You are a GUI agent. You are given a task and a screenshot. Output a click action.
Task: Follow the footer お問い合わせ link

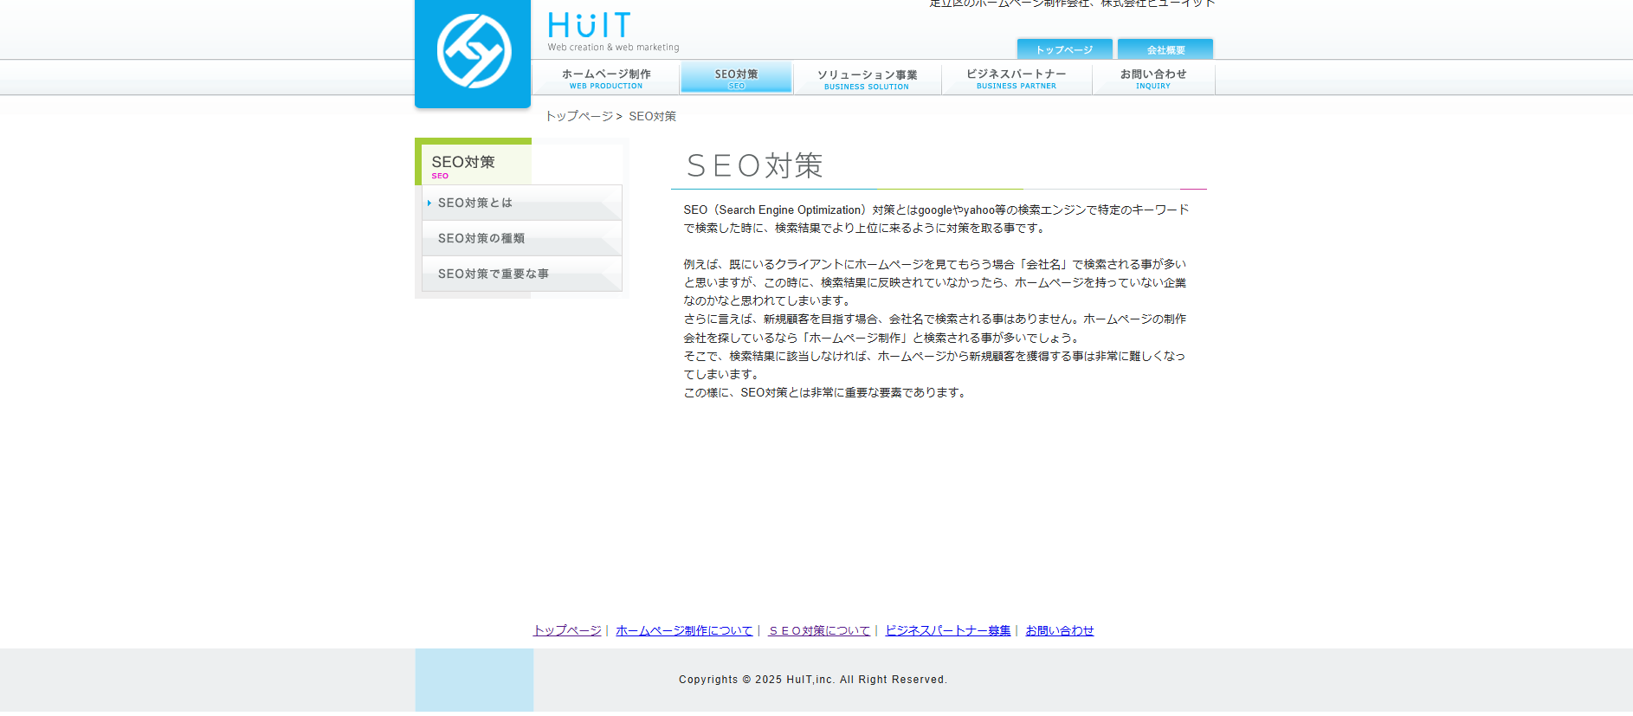click(x=1059, y=630)
